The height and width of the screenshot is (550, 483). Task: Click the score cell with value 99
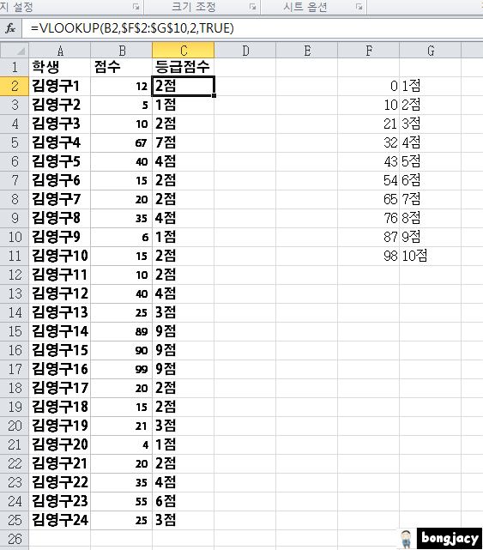(122, 369)
